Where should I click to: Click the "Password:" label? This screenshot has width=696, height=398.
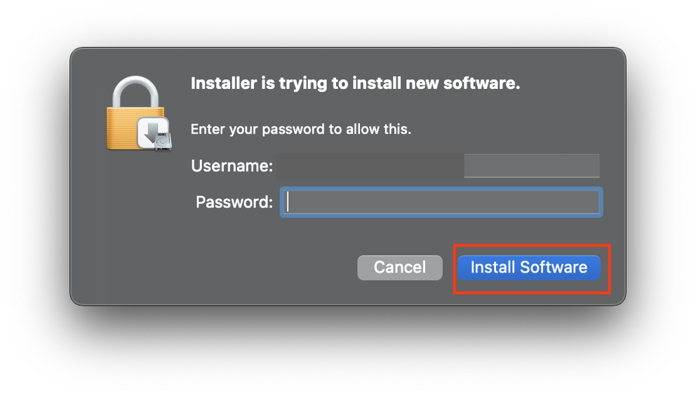[234, 203]
